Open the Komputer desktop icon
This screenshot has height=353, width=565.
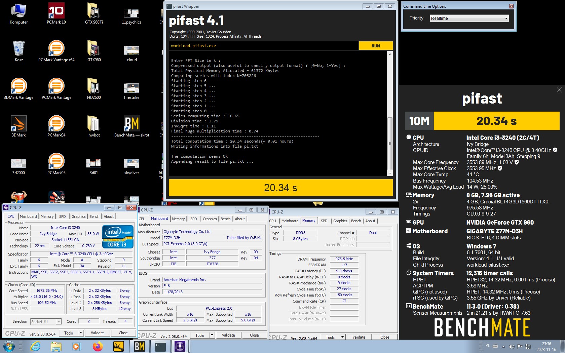point(18,13)
